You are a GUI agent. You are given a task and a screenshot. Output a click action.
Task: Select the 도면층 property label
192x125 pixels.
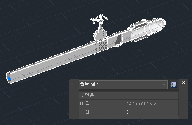pyautogui.click(x=87, y=95)
